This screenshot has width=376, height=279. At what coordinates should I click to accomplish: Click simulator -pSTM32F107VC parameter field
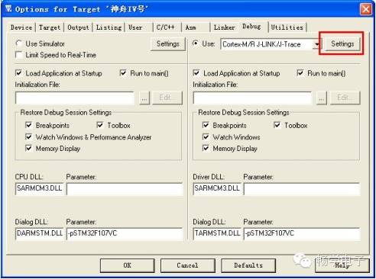[x=125, y=234]
